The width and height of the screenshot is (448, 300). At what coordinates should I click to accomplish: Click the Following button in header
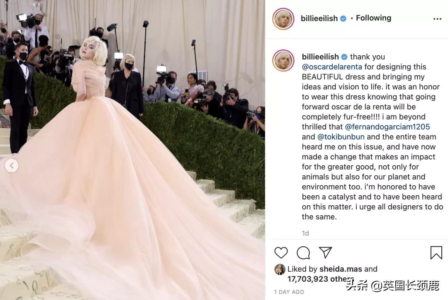(373, 18)
